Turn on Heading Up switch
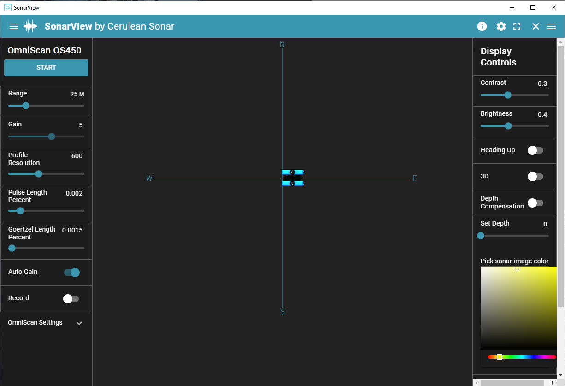This screenshot has width=565, height=386. [x=535, y=150]
